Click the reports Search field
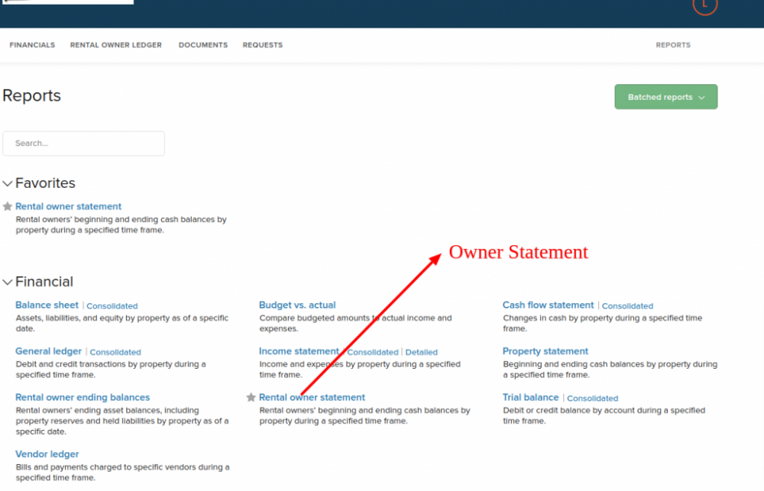 83,144
